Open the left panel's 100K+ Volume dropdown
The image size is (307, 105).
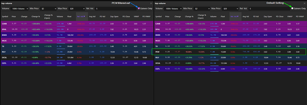point(20,8)
